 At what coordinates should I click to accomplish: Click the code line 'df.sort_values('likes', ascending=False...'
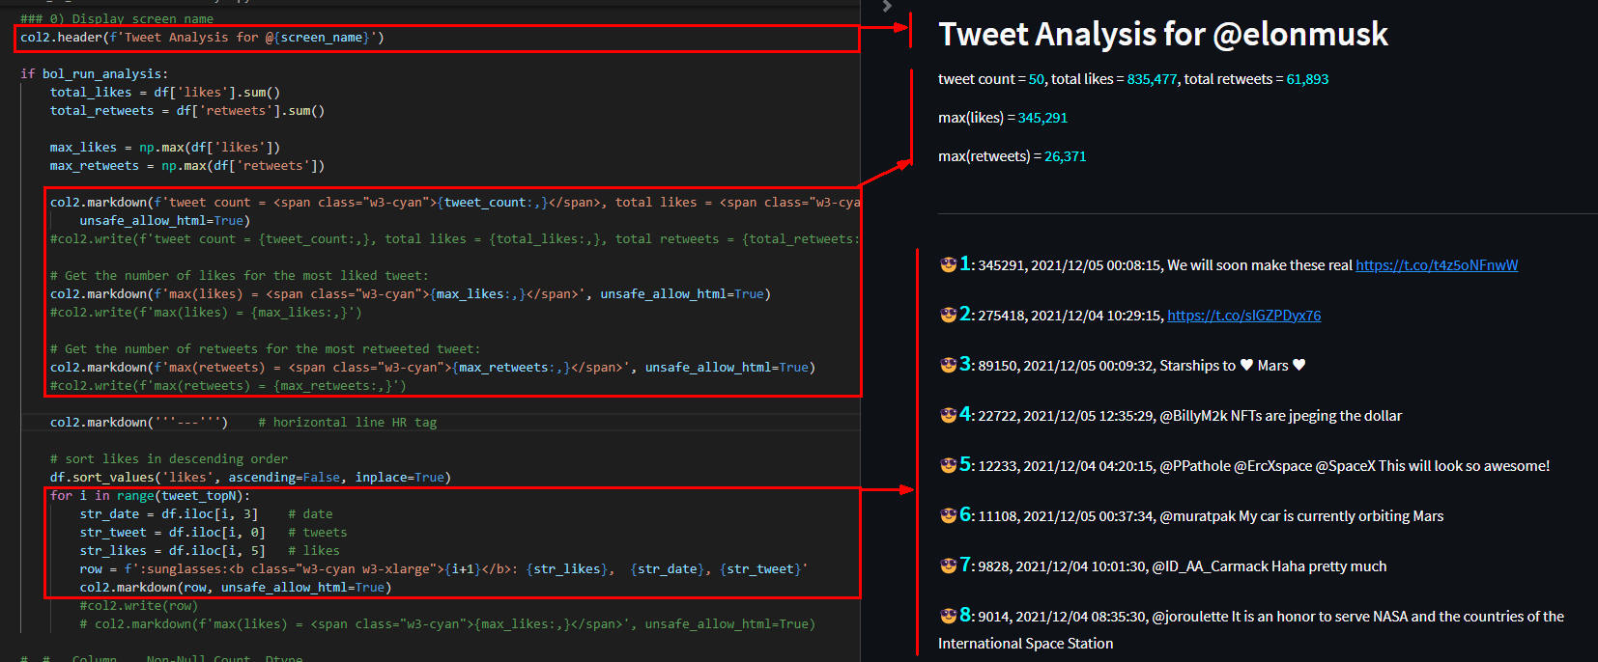click(x=250, y=478)
